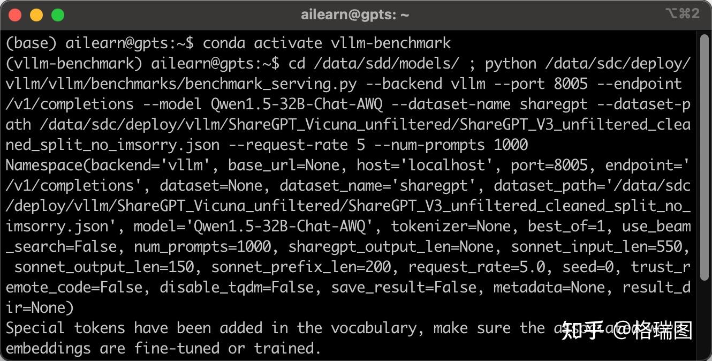Click the ailearn@gpts window title
Image resolution: width=712 pixels, height=361 pixels.
(x=355, y=15)
